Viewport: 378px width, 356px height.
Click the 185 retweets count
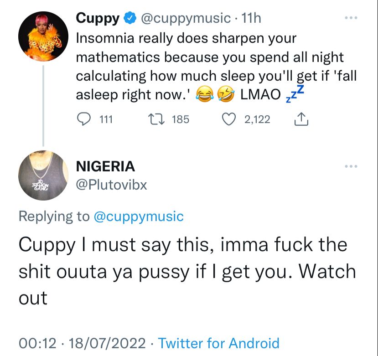[x=181, y=119]
